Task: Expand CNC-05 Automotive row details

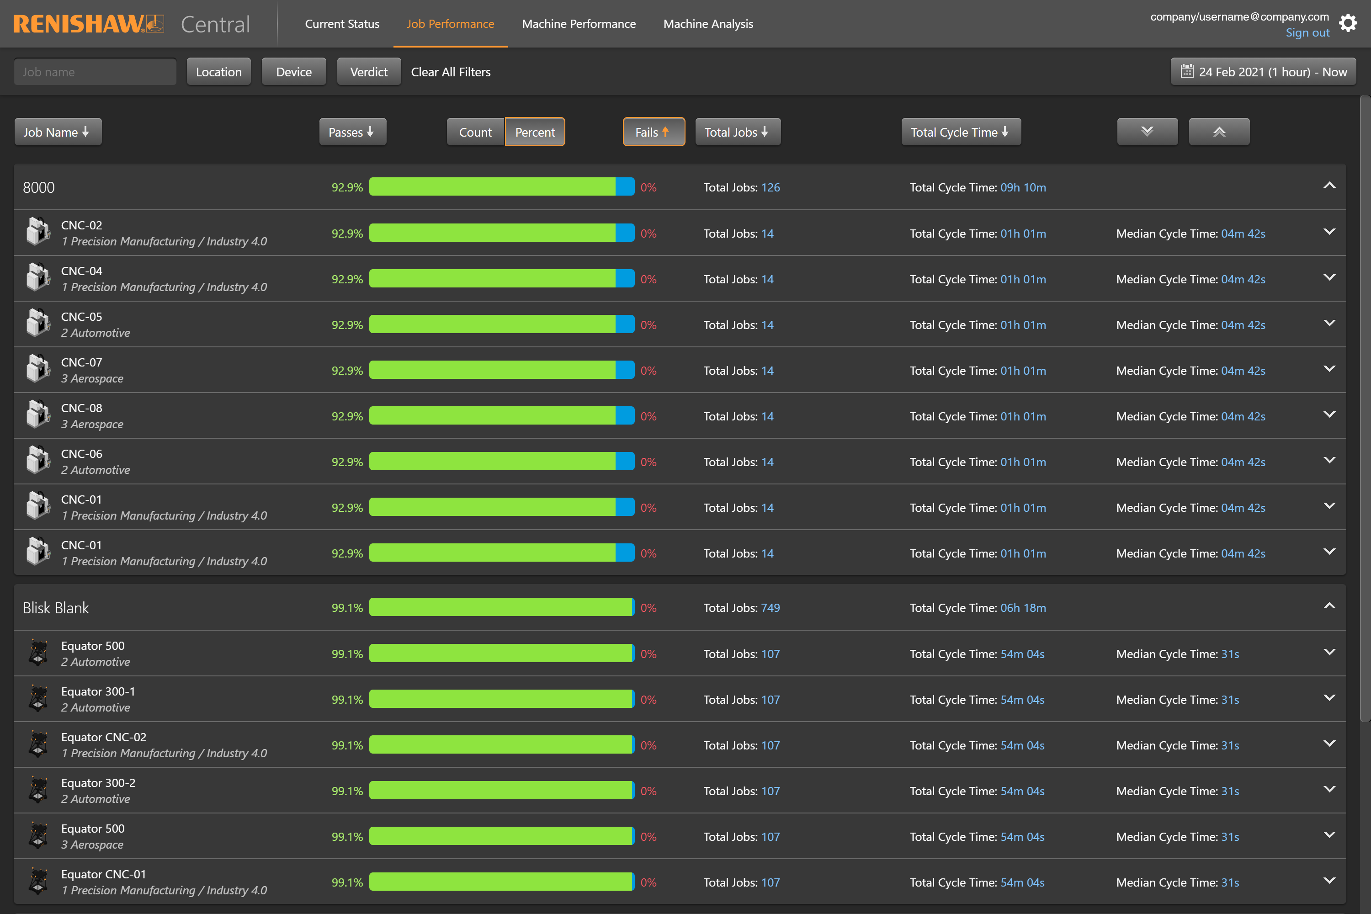Action: point(1328,323)
